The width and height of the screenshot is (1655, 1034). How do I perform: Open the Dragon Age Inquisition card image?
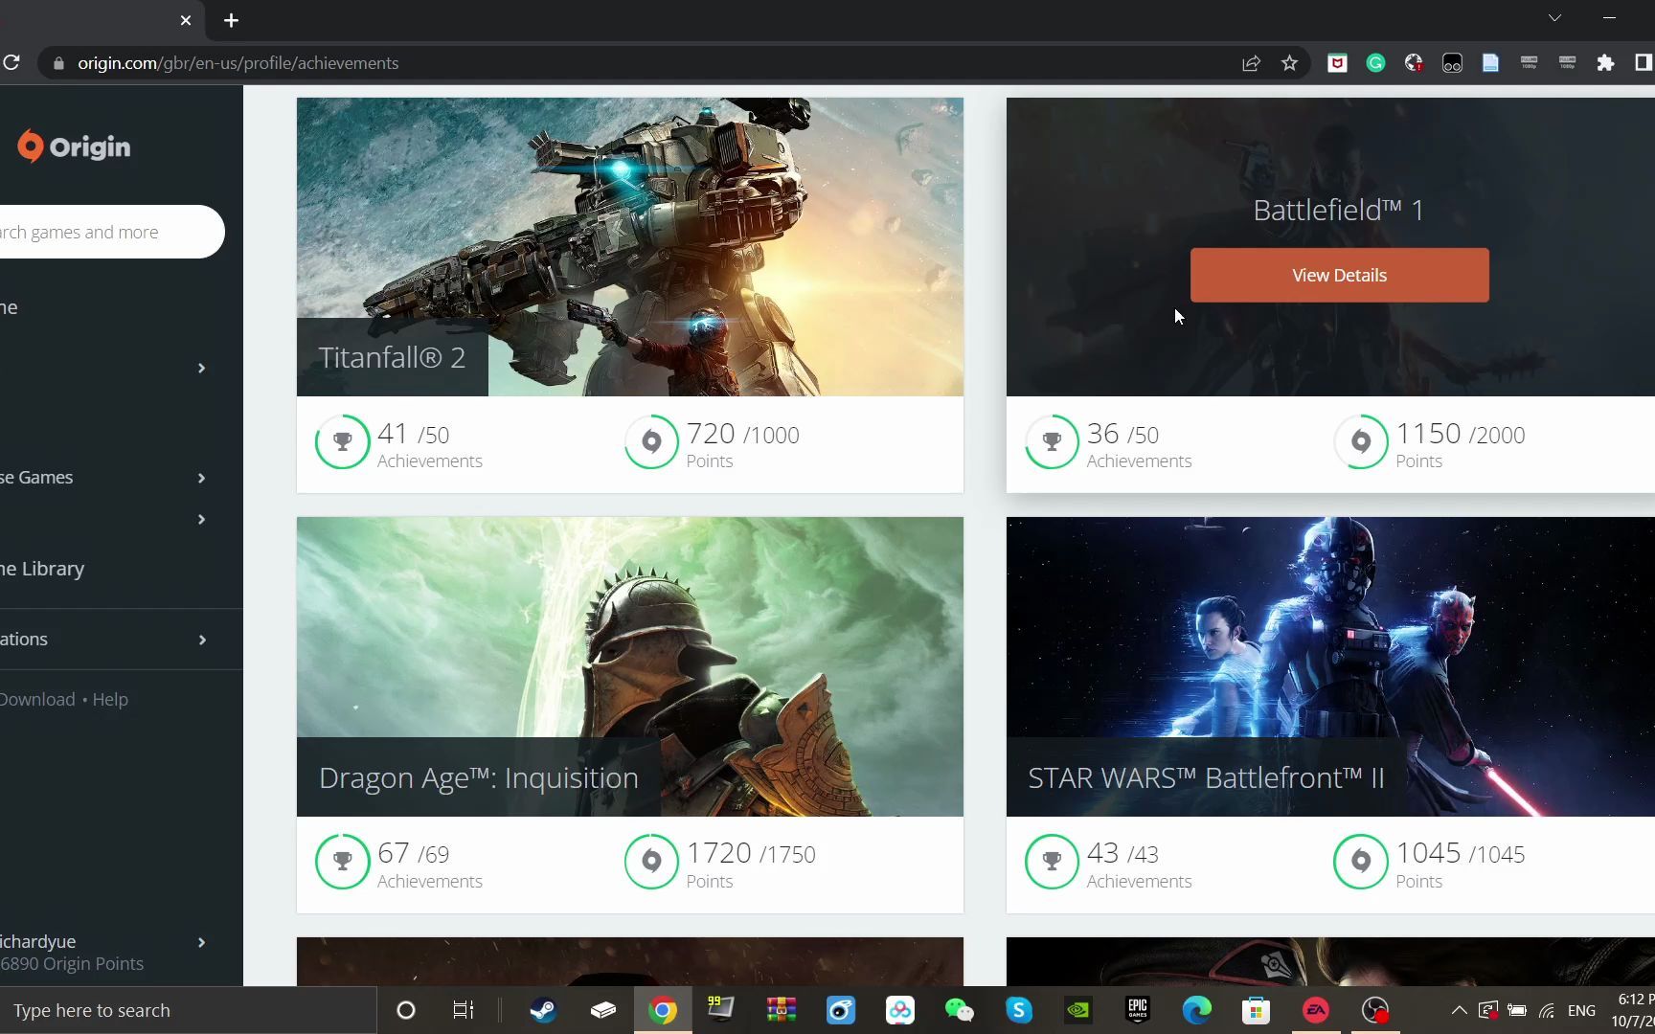(x=629, y=667)
